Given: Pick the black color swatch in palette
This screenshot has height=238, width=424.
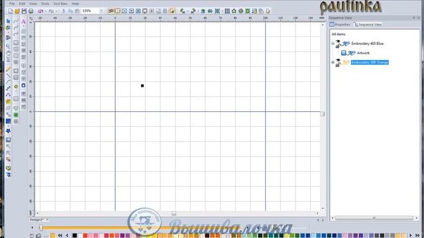Looking at the screenshot, I should pos(75,235).
